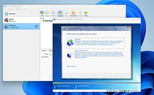This screenshot has height=95, width=154.
Task: Open the Help me decide link
Action: pyautogui.click(x=71, y=66)
